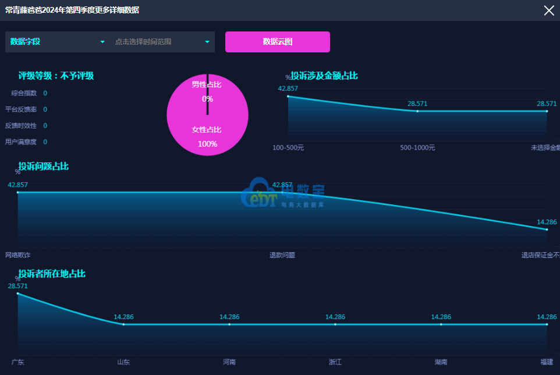
Task: Select the 广东 data point at 28.571
Action: tap(17, 293)
